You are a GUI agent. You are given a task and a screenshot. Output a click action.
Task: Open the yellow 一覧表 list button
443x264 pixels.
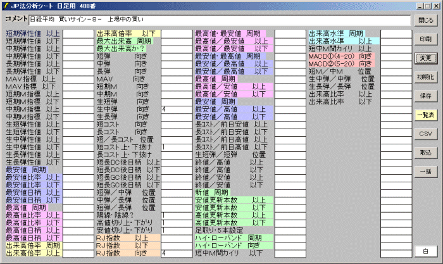click(x=425, y=115)
